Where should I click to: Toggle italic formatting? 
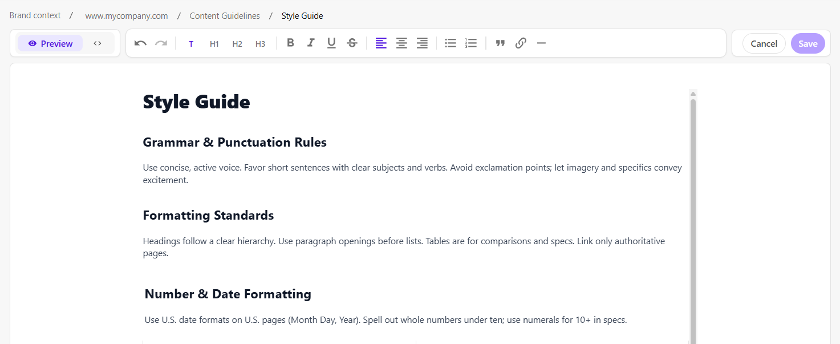311,43
